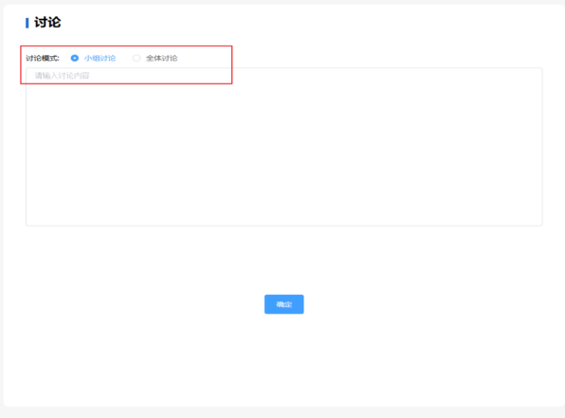Click the 讨论模式 field label

(x=43, y=58)
